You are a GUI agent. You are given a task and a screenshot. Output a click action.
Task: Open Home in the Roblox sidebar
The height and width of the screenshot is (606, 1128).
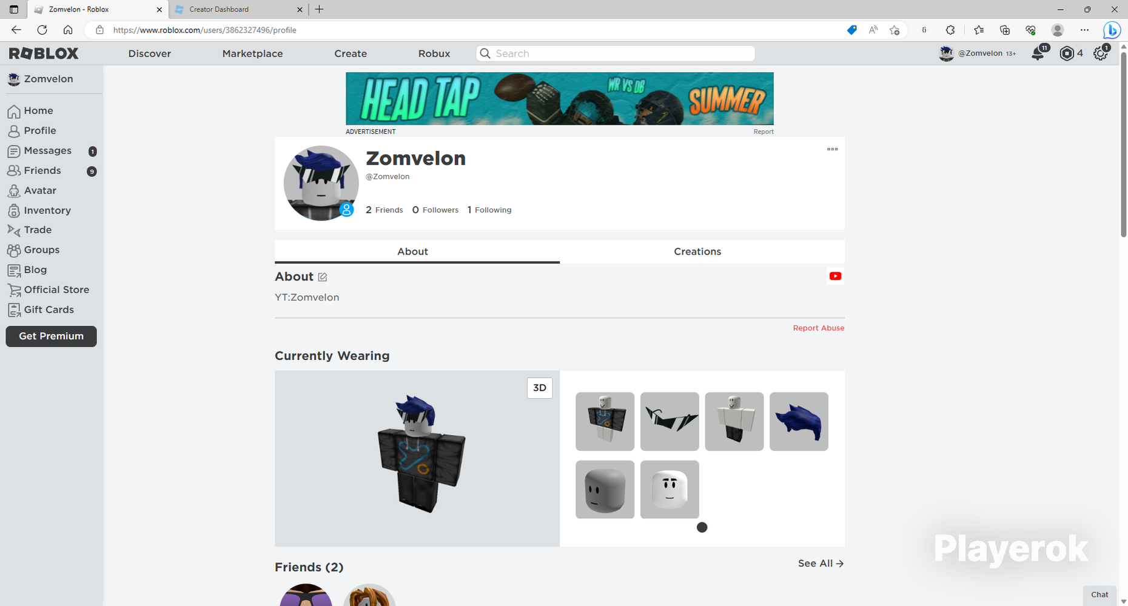[30, 111]
